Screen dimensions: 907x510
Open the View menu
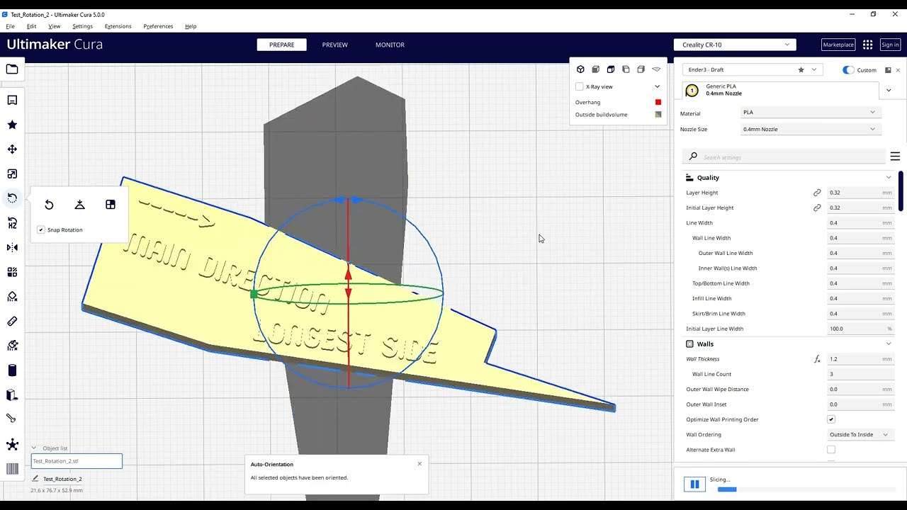(54, 26)
